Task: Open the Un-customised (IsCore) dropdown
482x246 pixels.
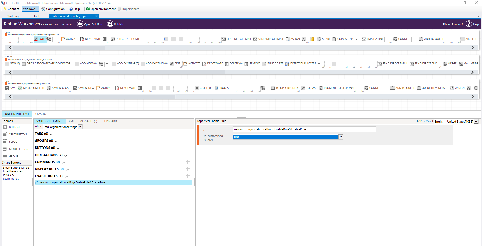Action: point(341,137)
